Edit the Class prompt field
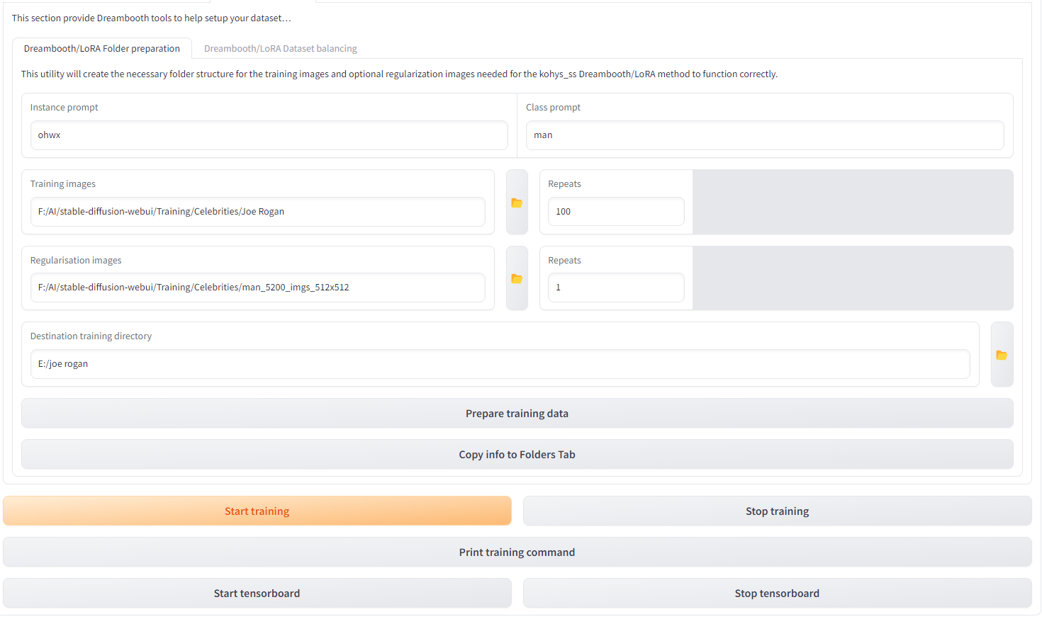The height and width of the screenshot is (619, 1042). tap(765, 135)
